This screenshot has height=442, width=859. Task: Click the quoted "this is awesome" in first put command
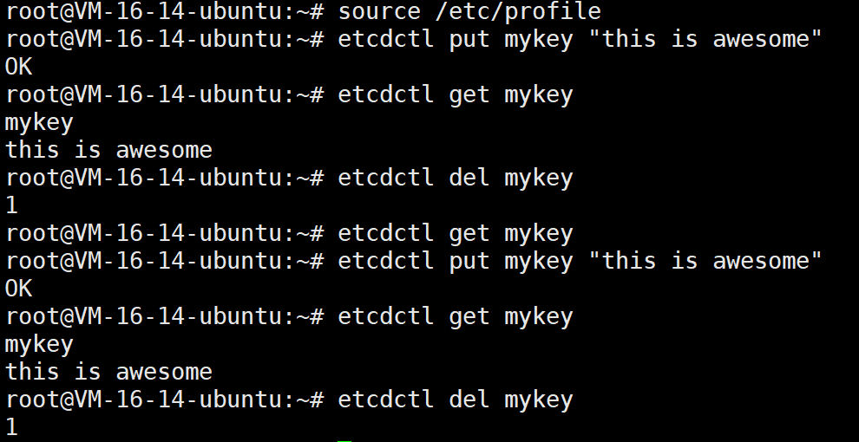705,39
